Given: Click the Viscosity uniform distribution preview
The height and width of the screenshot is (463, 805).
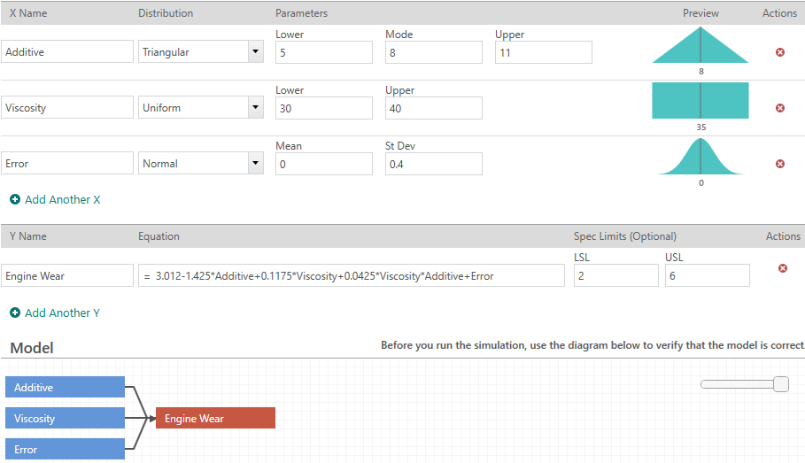Looking at the screenshot, I should point(701,101).
